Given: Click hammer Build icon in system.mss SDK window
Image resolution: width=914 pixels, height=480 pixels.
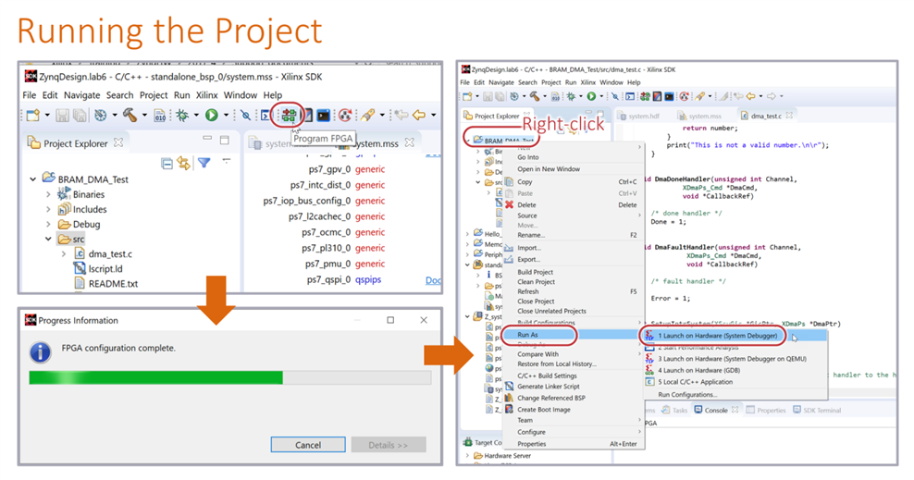Looking at the screenshot, I should pyautogui.click(x=130, y=116).
